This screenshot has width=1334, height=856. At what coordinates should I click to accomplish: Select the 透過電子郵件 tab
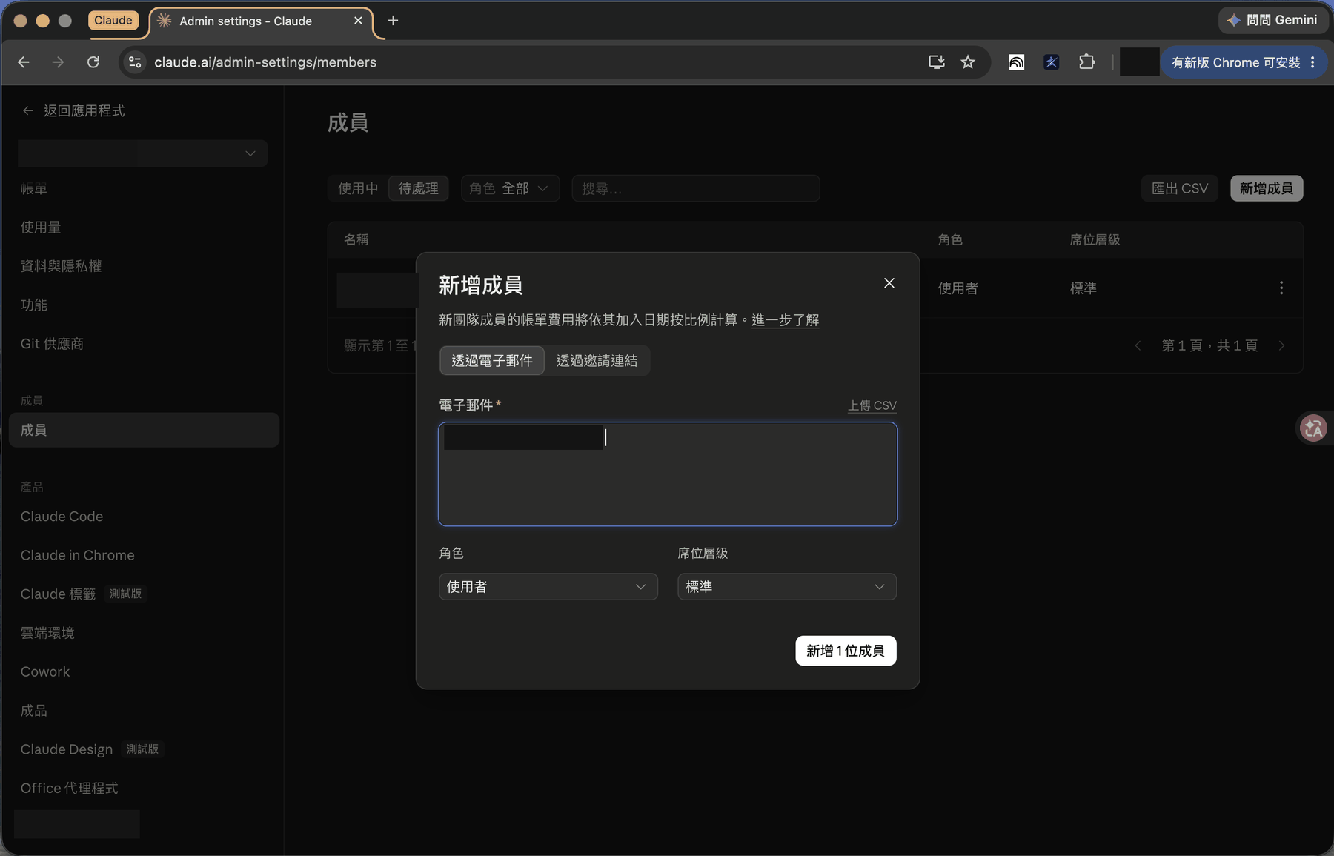492,361
